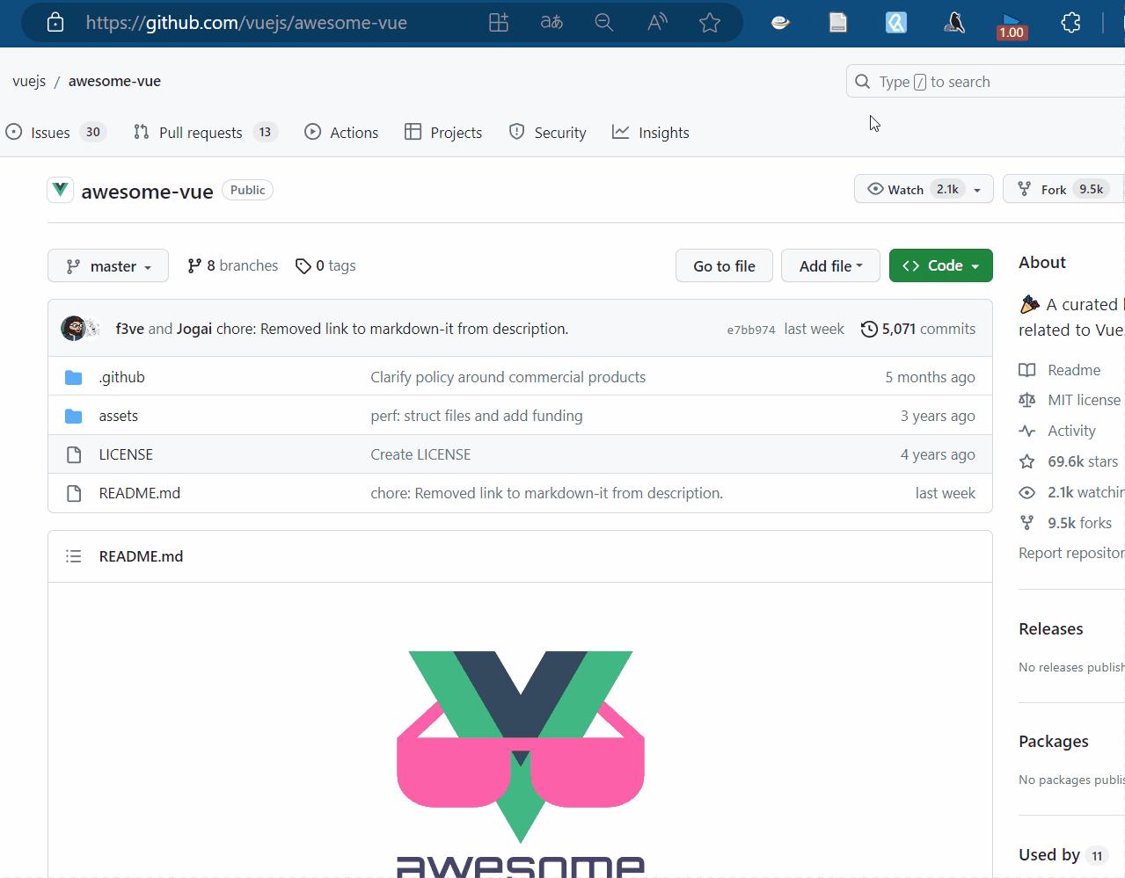This screenshot has width=1125, height=878.
Task: Open README.md in the file list
Action: click(x=139, y=493)
